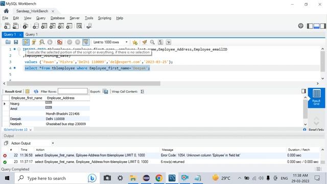Reconnect to DBMS icon

pos(89,26)
